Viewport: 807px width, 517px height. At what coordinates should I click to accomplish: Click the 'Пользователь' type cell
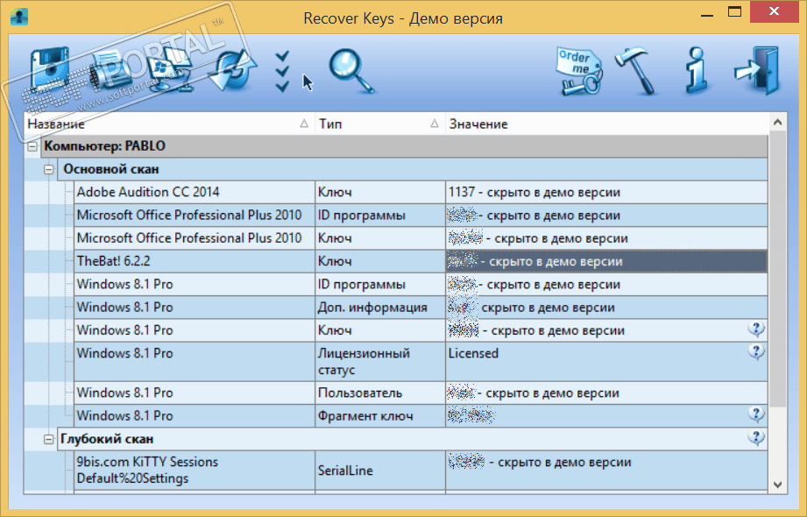(379, 393)
